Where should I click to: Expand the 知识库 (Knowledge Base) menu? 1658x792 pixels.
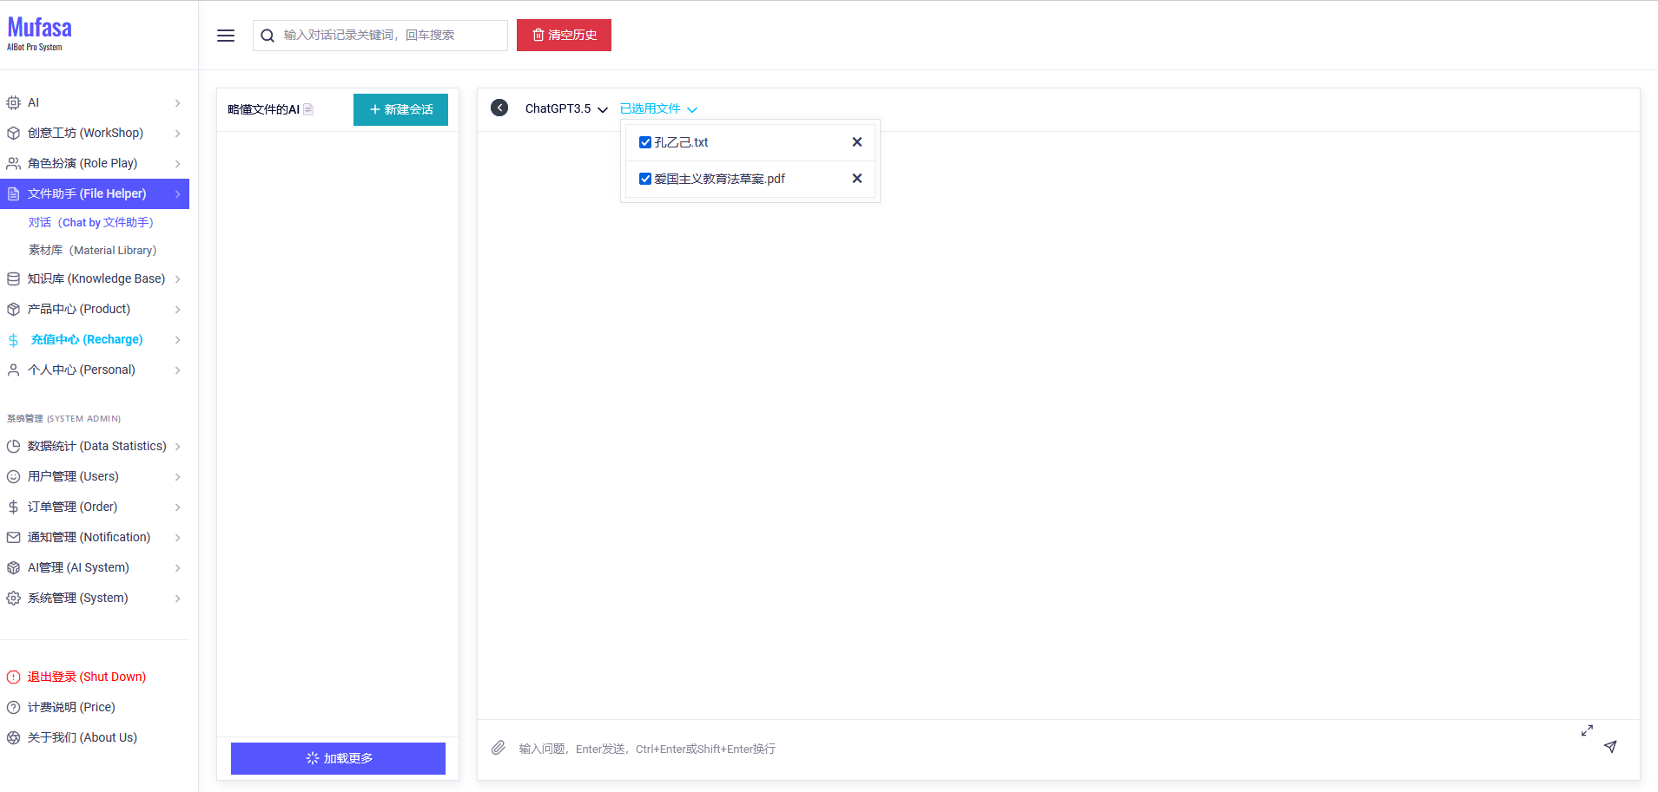[95, 278]
